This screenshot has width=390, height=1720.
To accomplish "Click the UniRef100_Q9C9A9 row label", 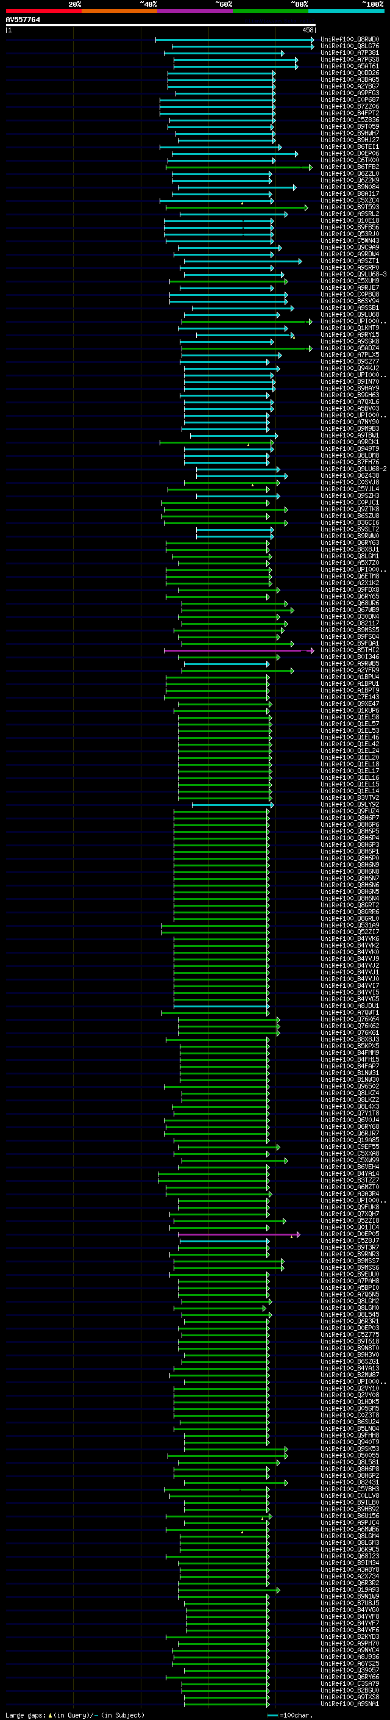I will click(350, 248).
